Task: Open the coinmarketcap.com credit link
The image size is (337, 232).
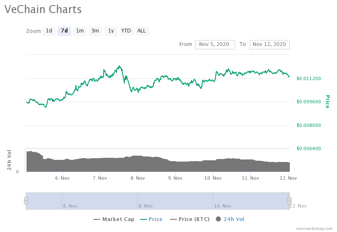Action: 314,228
